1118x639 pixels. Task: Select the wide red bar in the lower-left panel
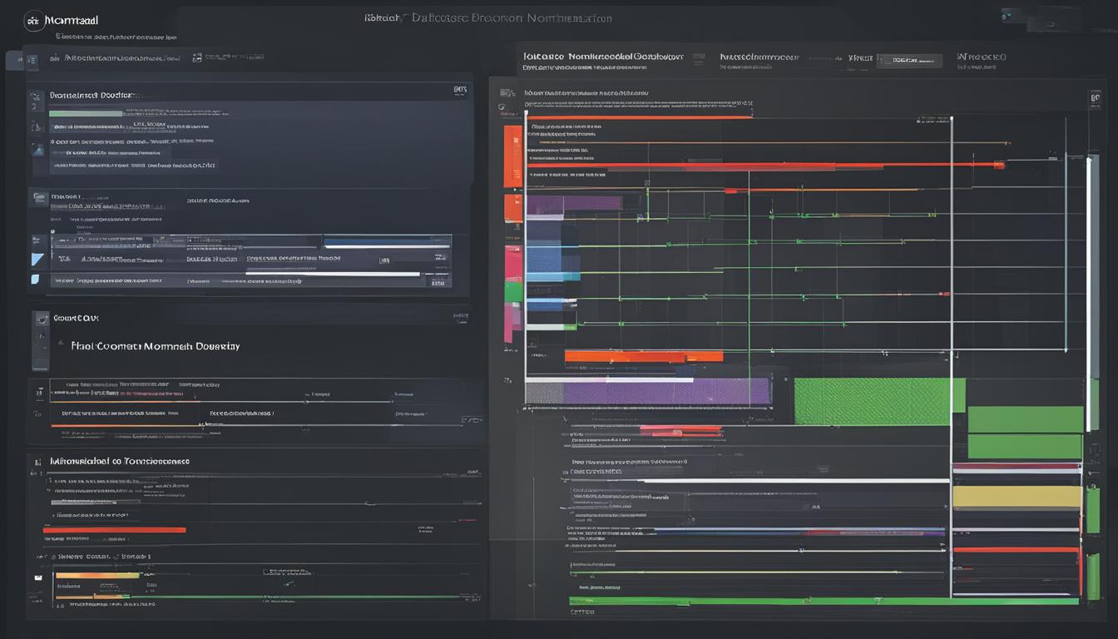point(114,529)
